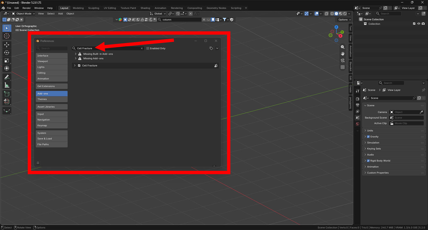Disable the Cell Fracture add-on checkbox

point(79,66)
